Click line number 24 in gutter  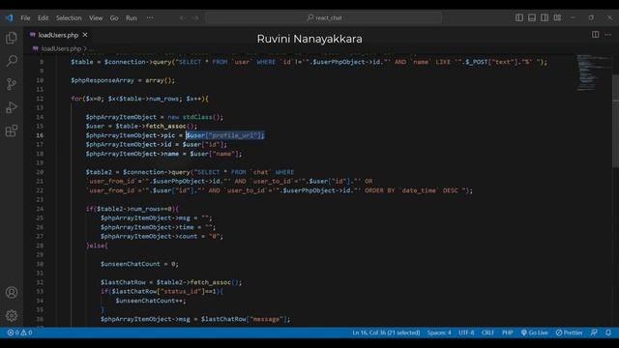[x=40, y=209]
